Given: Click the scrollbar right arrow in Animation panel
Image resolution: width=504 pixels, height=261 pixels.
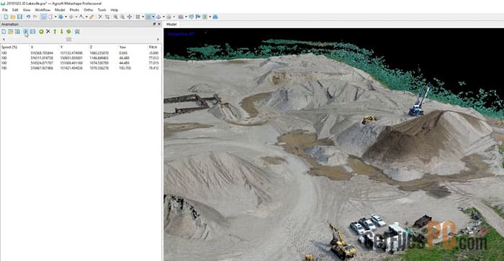Looking at the screenshot, I should 158,39.
